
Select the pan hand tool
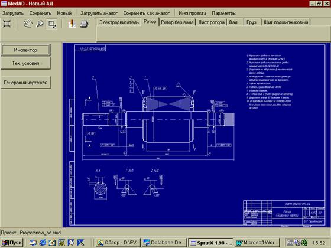coord(28,24)
